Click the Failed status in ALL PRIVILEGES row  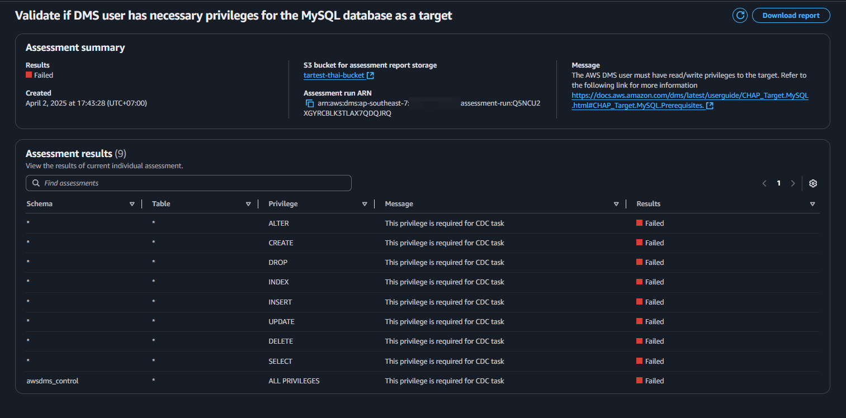650,381
